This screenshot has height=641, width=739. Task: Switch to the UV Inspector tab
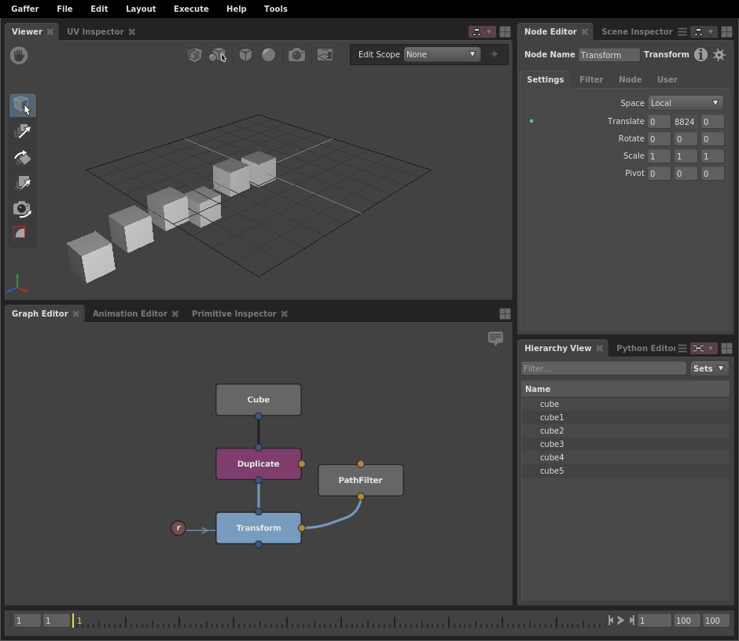pyautogui.click(x=95, y=31)
